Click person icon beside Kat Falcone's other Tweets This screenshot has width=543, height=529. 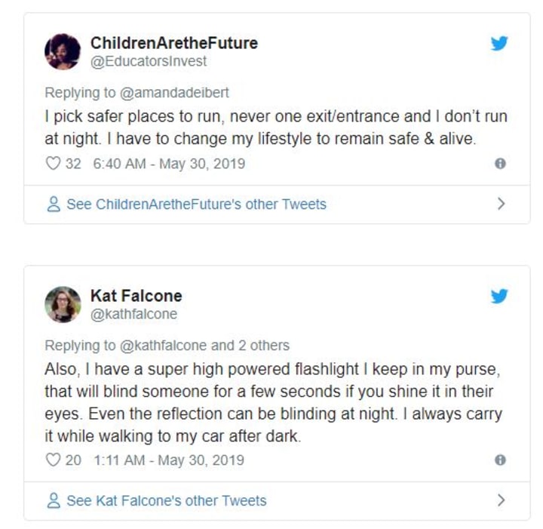pos(54,500)
